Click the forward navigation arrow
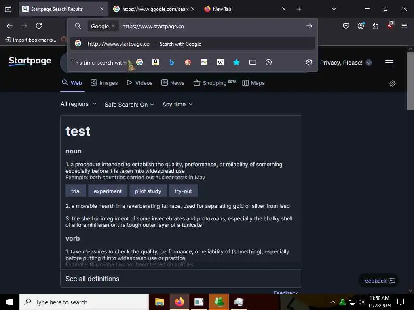 click(x=24, y=26)
